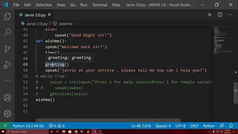Open editor More Actions ellipsis

click(230, 15)
